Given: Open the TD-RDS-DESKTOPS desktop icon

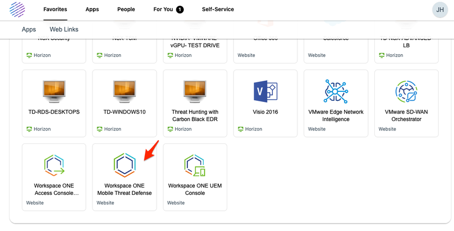Looking at the screenshot, I should pyautogui.click(x=54, y=91).
